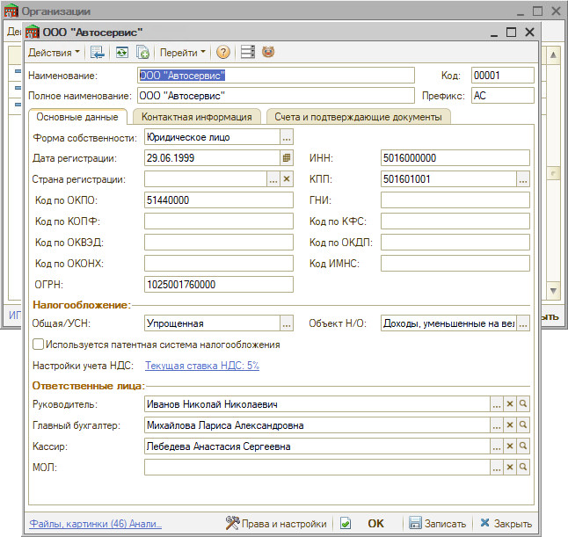
Task: Click the help question mark icon
Action: [222, 53]
